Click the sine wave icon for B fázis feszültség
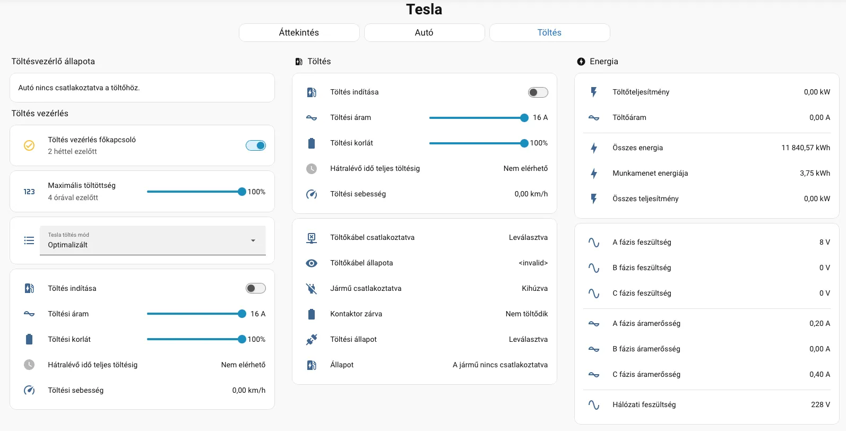Image resolution: width=846 pixels, height=431 pixels. point(594,268)
